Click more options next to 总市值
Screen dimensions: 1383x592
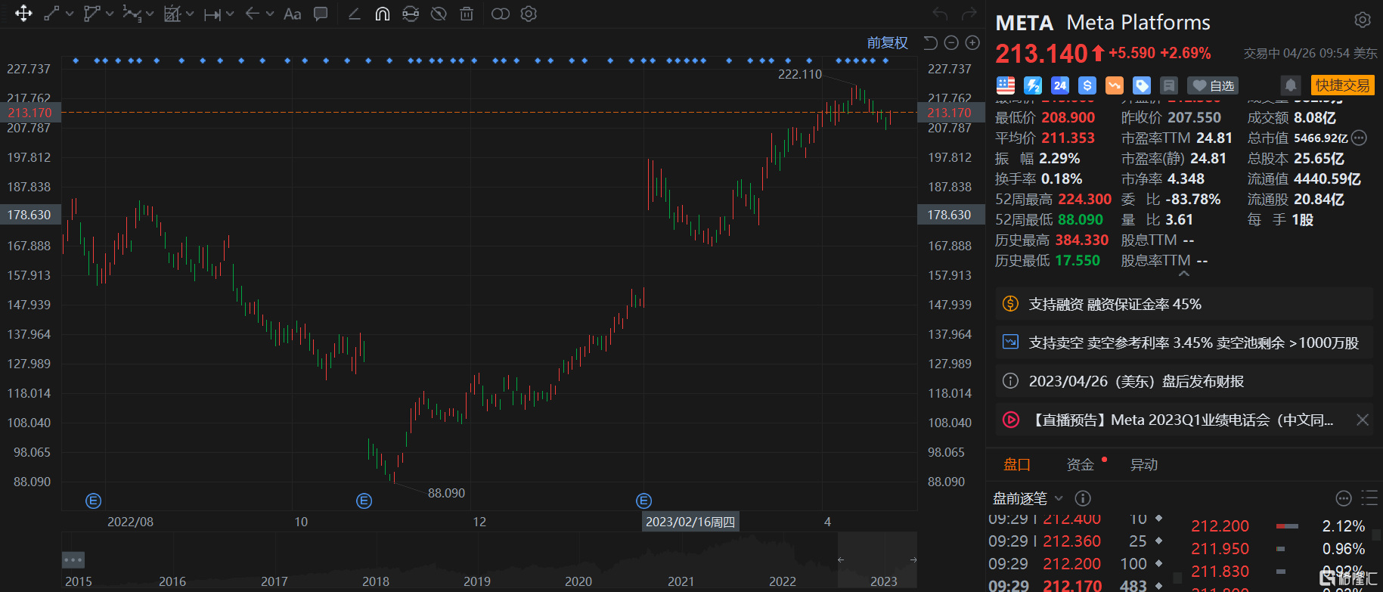coord(1359,138)
